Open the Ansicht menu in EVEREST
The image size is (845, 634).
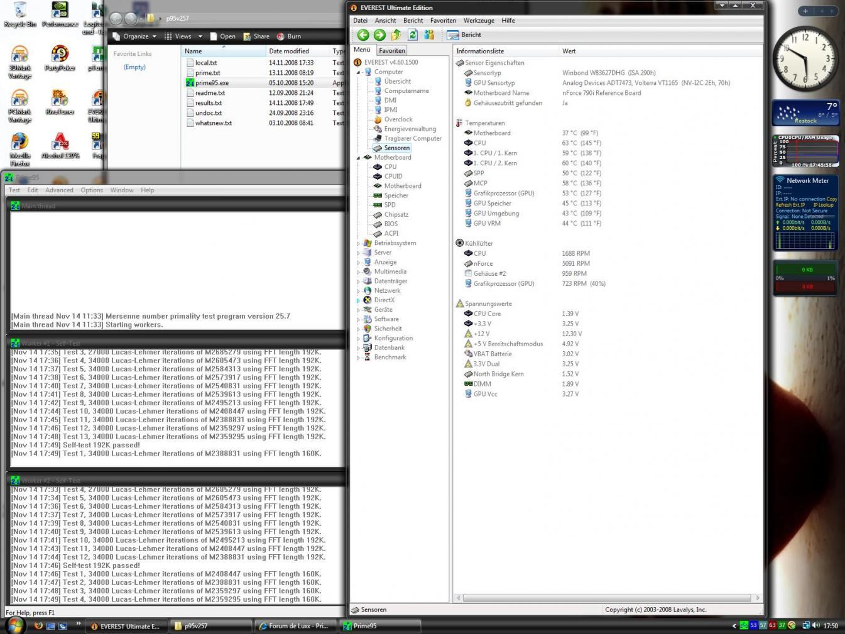click(x=385, y=21)
